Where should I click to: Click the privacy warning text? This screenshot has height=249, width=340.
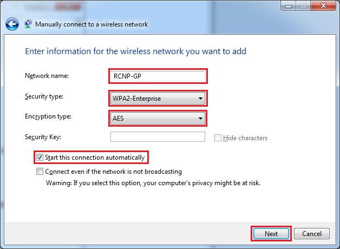click(153, 183)
